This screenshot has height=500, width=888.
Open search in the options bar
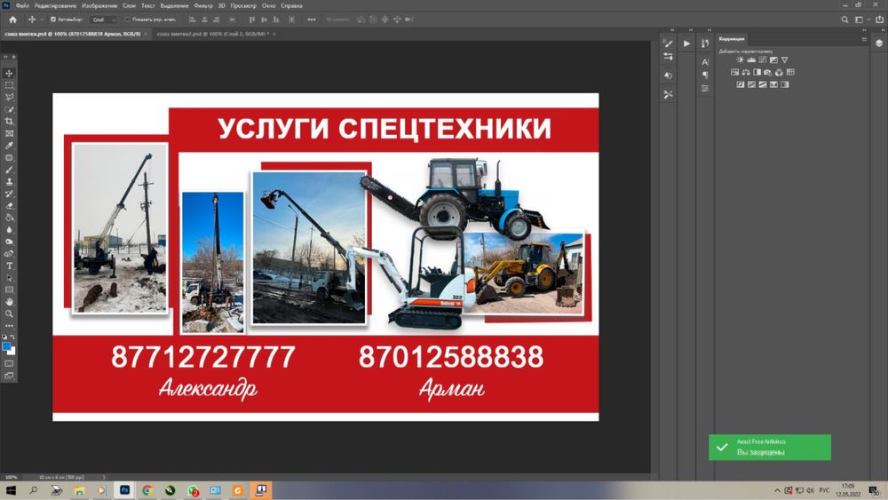coord(844,20)
